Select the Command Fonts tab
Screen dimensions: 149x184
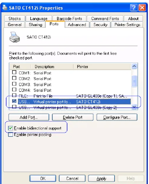point(105,18)
